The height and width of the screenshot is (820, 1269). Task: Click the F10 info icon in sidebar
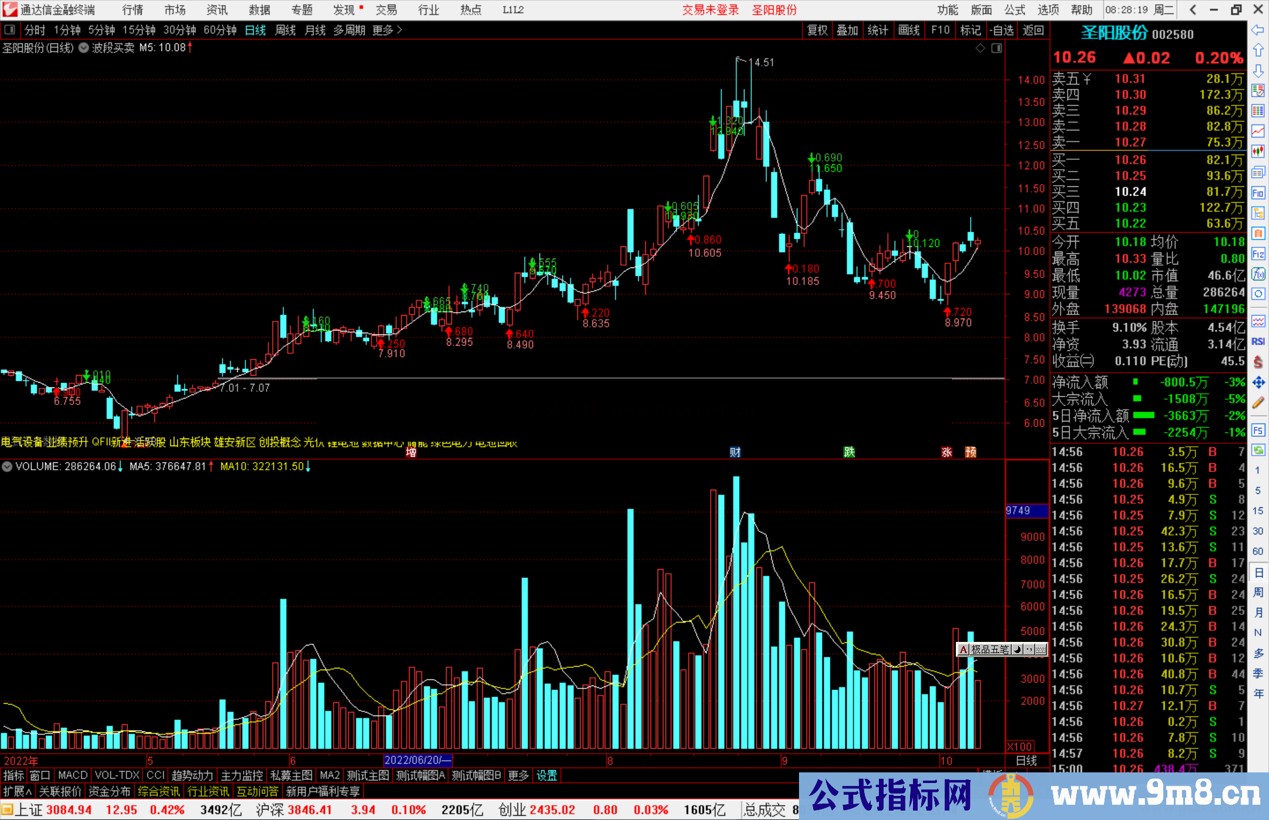(1258, 193)
